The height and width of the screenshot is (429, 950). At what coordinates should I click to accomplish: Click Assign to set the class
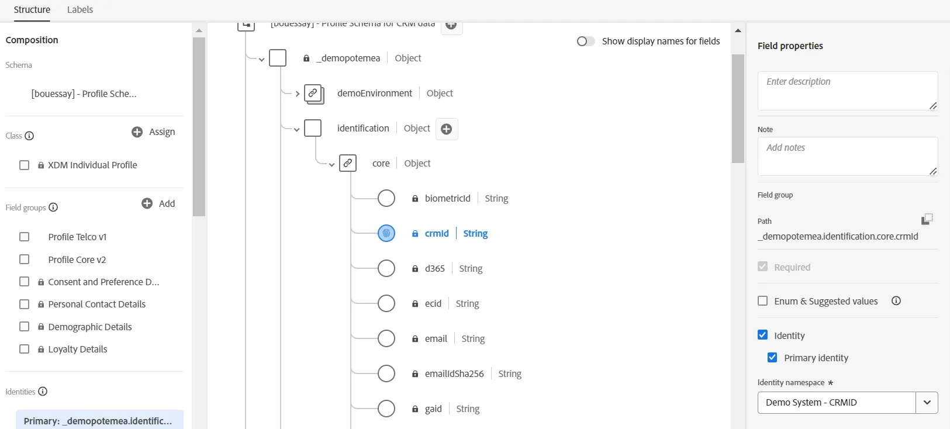(x=153, y=132)
